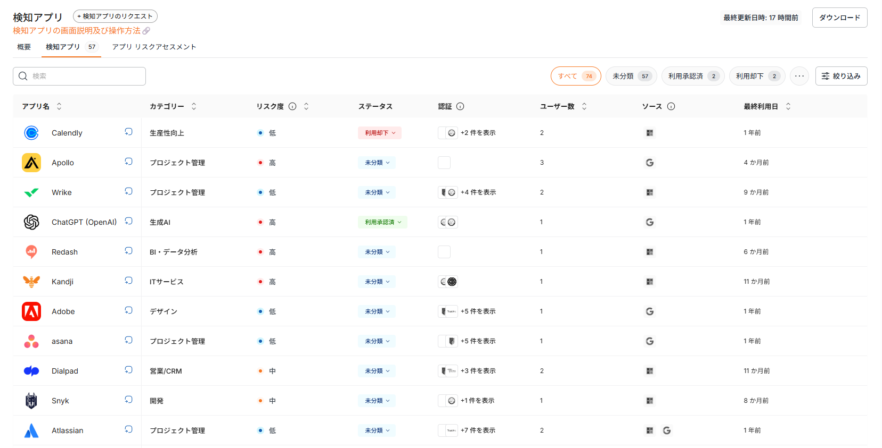Image resolution: width=882 pixels, height=448 pixels.
Task: Click the Google source icon in Apollo row
Action: [x=650, y=163]
